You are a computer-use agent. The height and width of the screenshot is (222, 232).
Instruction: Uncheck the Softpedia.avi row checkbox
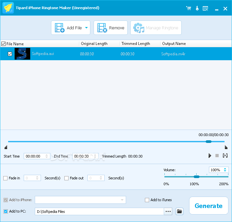(10, 54)
